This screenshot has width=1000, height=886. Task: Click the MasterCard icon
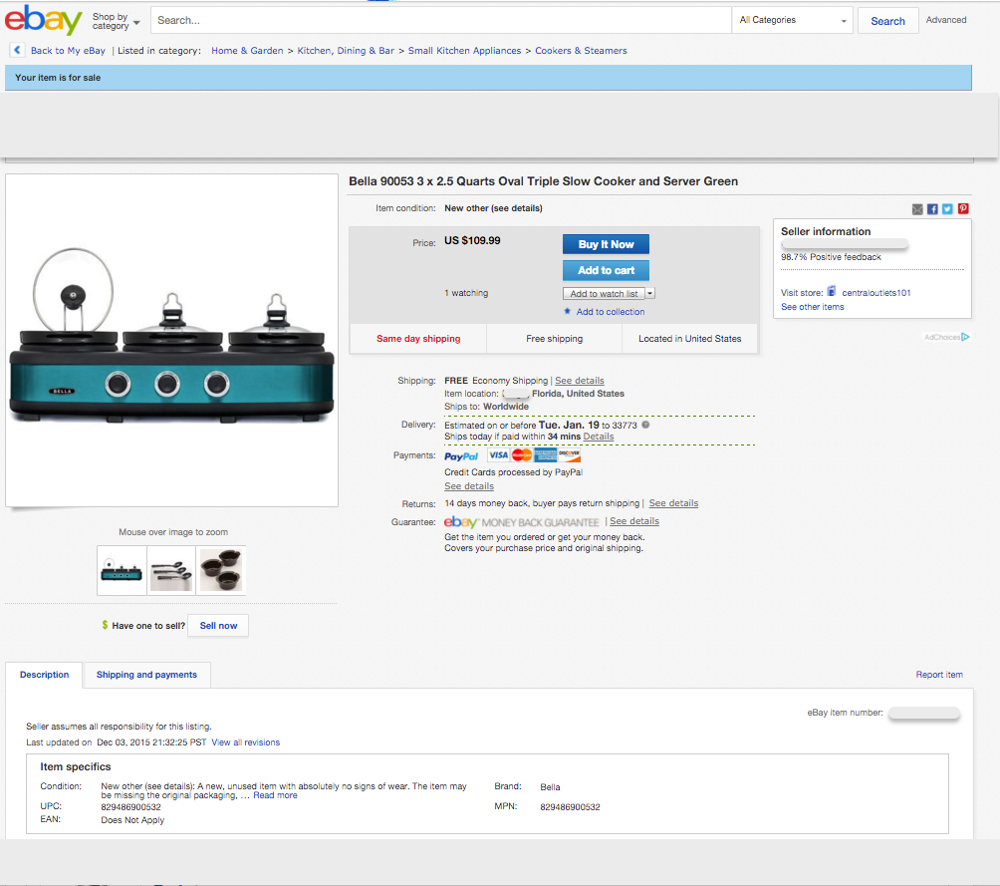tap(522, 455)
